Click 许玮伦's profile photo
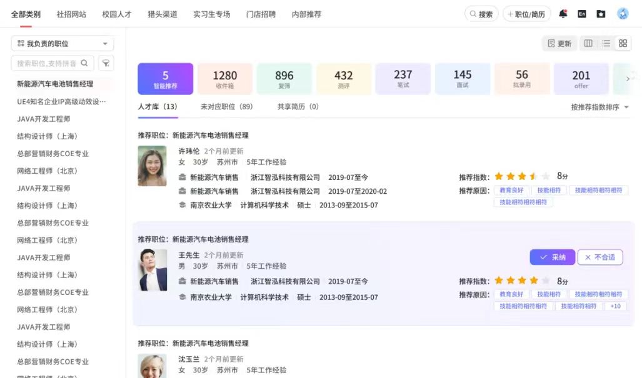The image size is (642, 378). coord(152,166)
